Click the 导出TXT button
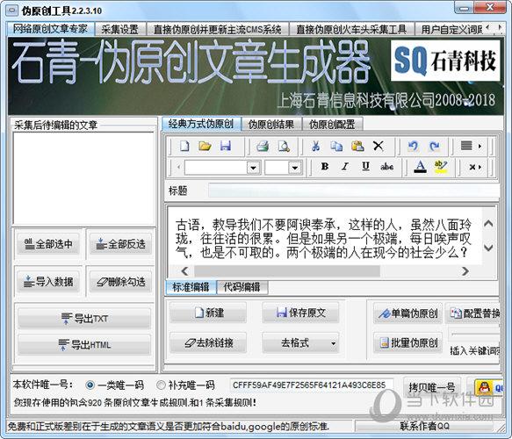The height and width of the screenshot is (439, 512). pyautogui.click(x=84, y=318)
